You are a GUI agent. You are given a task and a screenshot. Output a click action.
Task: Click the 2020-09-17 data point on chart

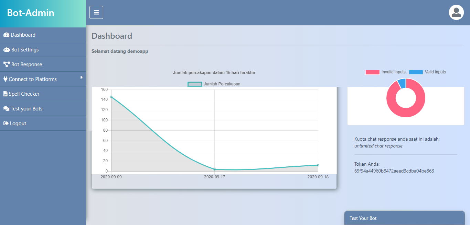[x=214, y=169]
